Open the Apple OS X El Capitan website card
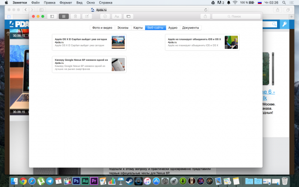This screenshot has width=299, height=187. [x=89, y=42]
